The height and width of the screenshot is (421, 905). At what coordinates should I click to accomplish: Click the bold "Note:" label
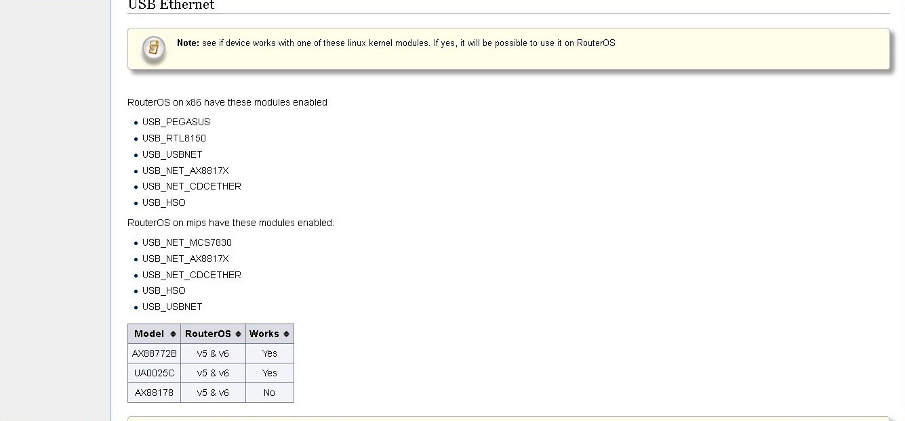188,43
